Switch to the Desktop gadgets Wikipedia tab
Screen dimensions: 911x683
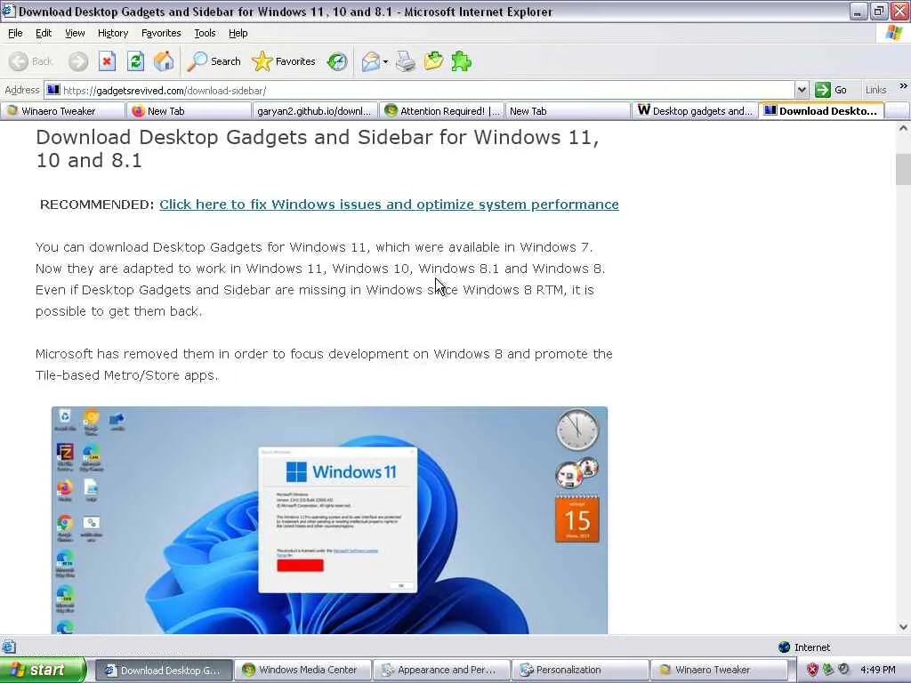click(x=695, y=111)
